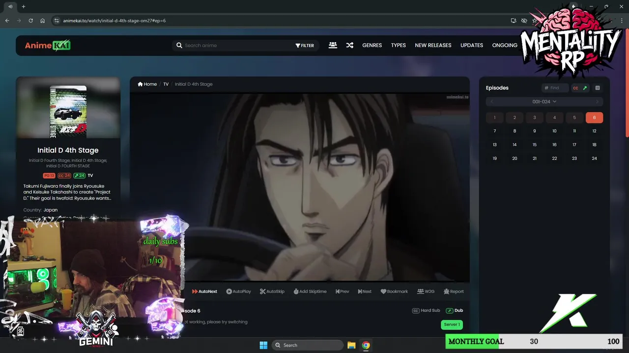Click the episode number Find field

click(555, 88)
